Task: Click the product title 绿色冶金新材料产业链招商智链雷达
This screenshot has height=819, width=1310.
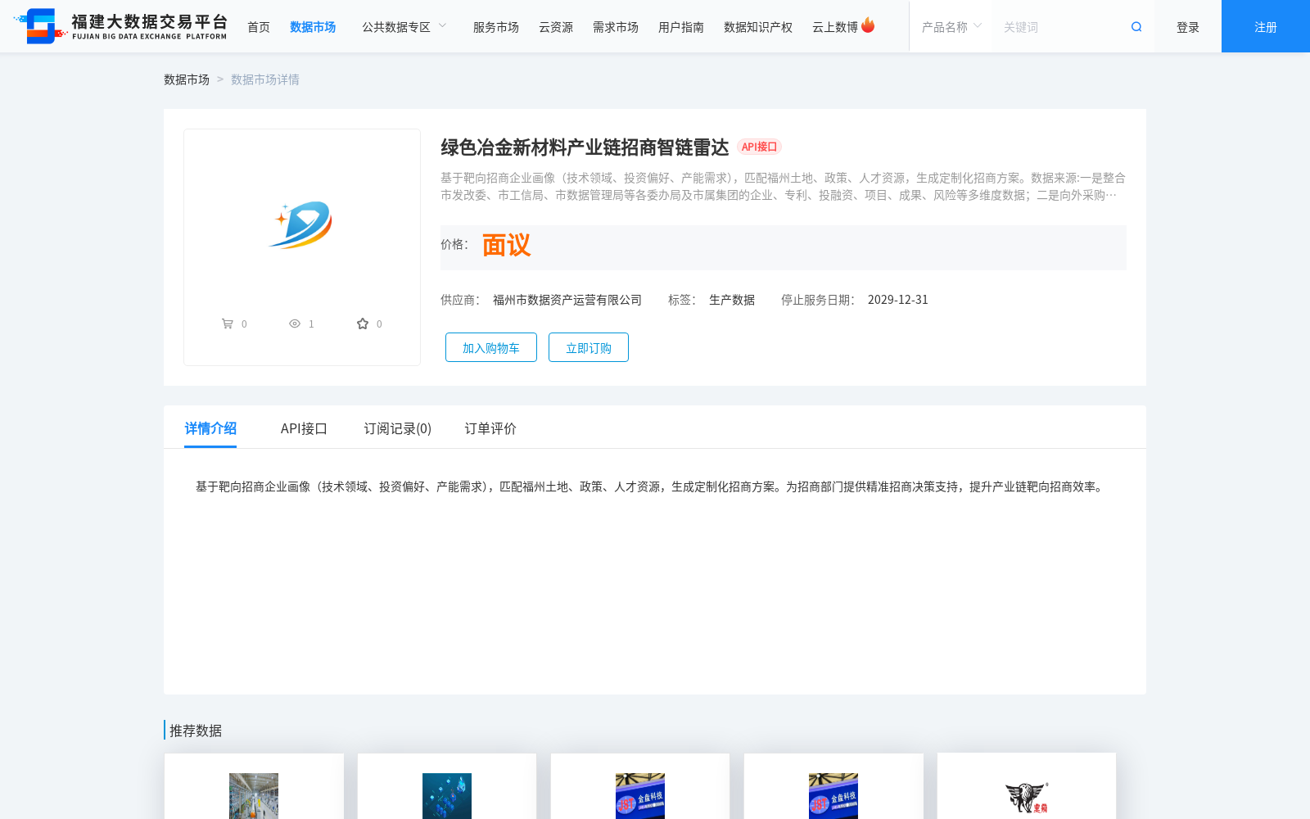Action: 585,147
